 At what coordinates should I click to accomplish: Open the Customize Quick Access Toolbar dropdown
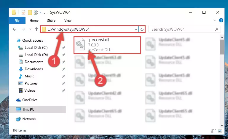(44, 13)
